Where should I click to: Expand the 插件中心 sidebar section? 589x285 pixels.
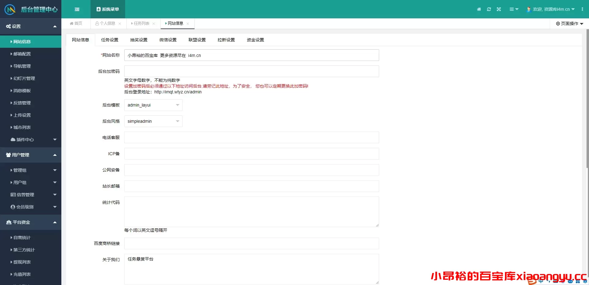coord(31,140)
